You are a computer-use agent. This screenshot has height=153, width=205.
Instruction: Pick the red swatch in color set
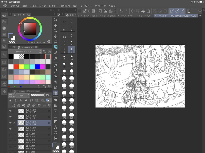[x=16, y=67]
